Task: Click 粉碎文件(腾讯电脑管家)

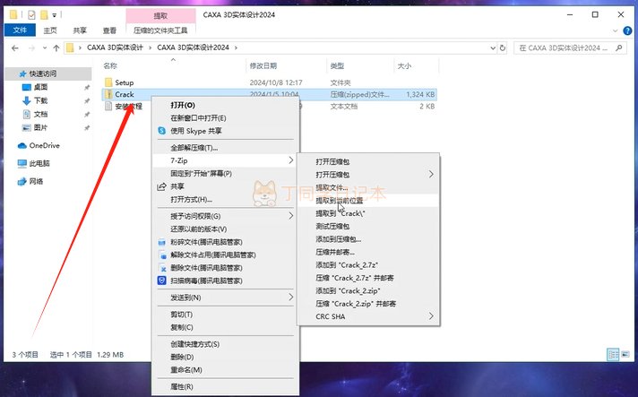Action: (206, 242)
